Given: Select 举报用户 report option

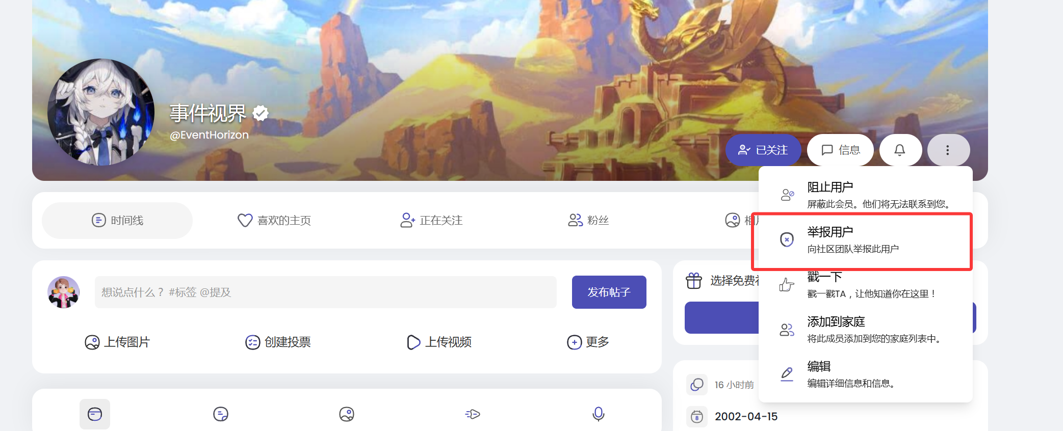Looking at the screenshot, I should [x=865, y=239].
